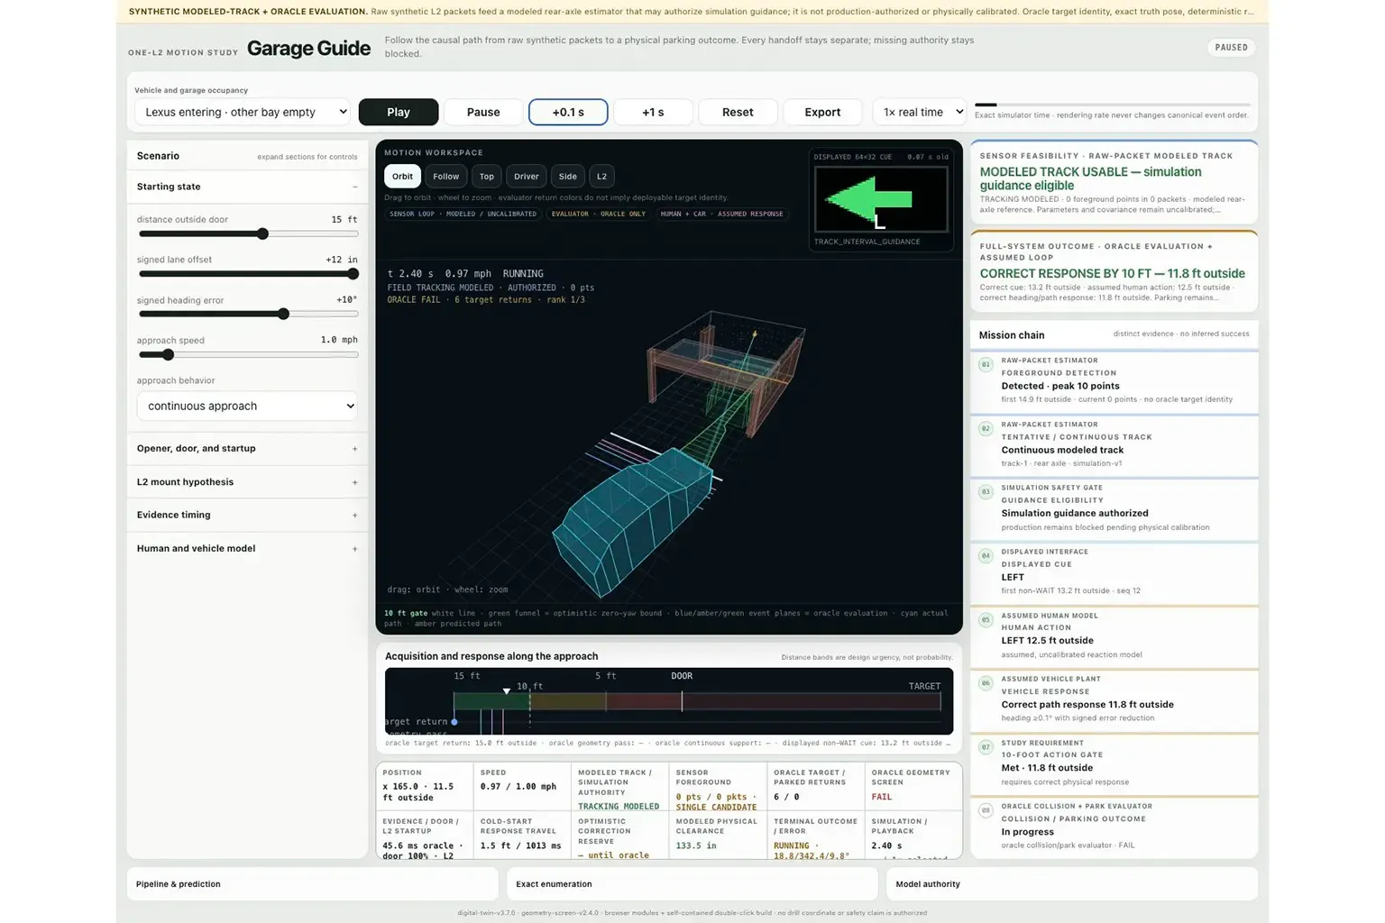Switch to the Orbit view tab
Viewport: 1385px width, 923px height.
(x=402, y=177)
